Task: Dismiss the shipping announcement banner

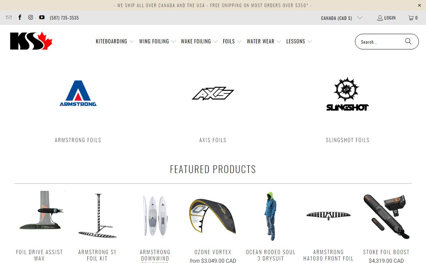Action: click(x=420, y=5)
